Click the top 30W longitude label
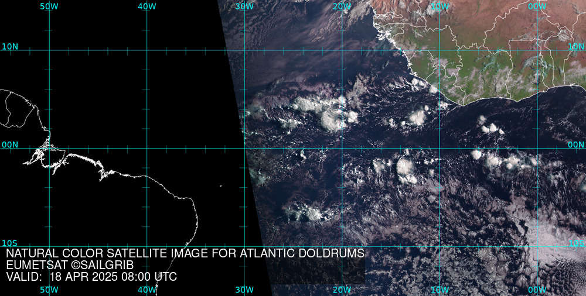 (x=244, y=6)
